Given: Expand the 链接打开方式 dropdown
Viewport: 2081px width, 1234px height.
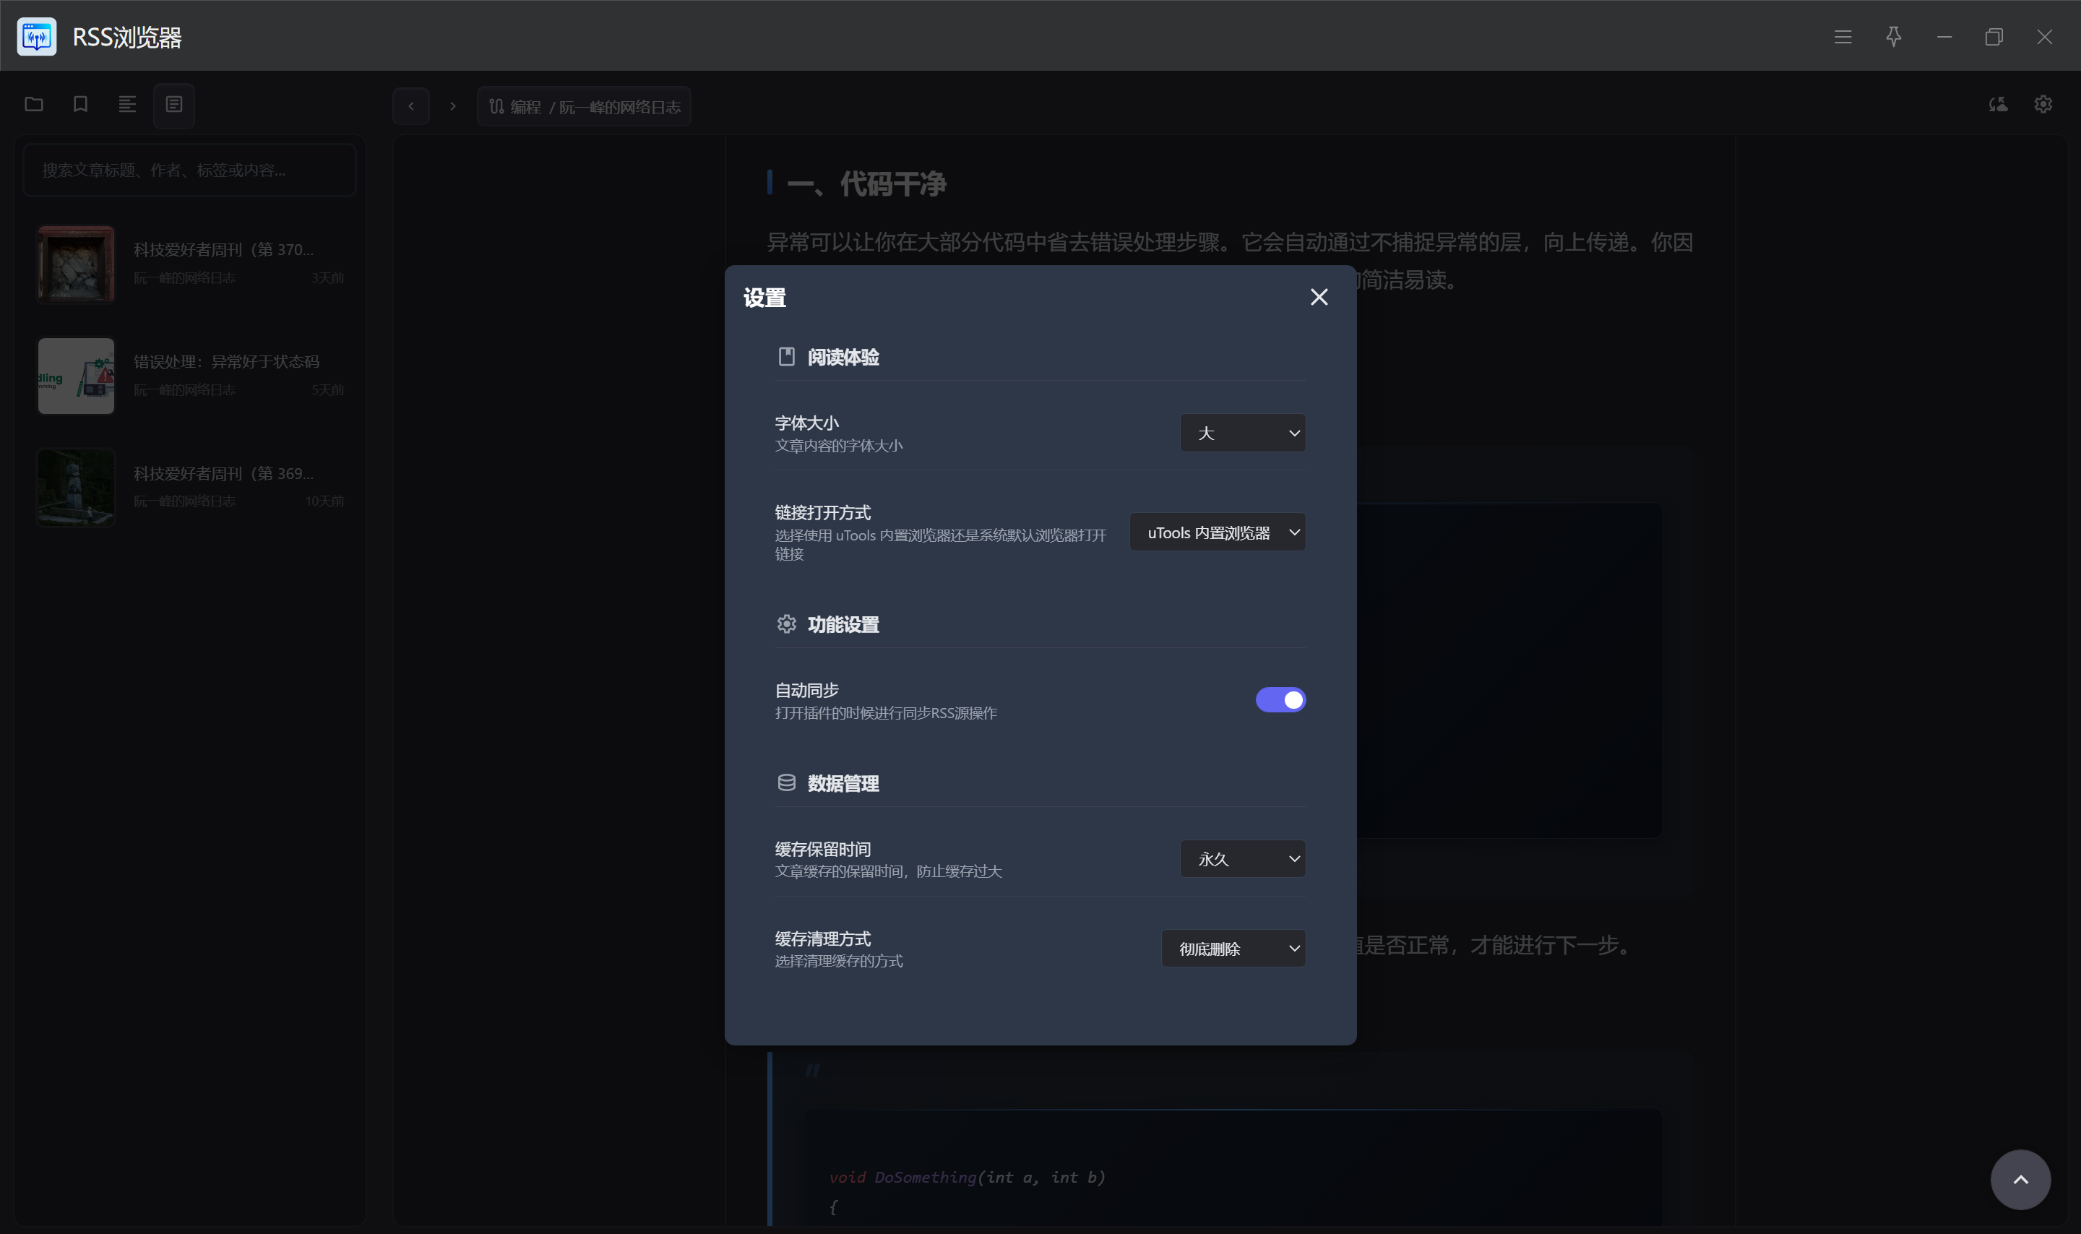Looking at the screenshot, I should 1218,532.
